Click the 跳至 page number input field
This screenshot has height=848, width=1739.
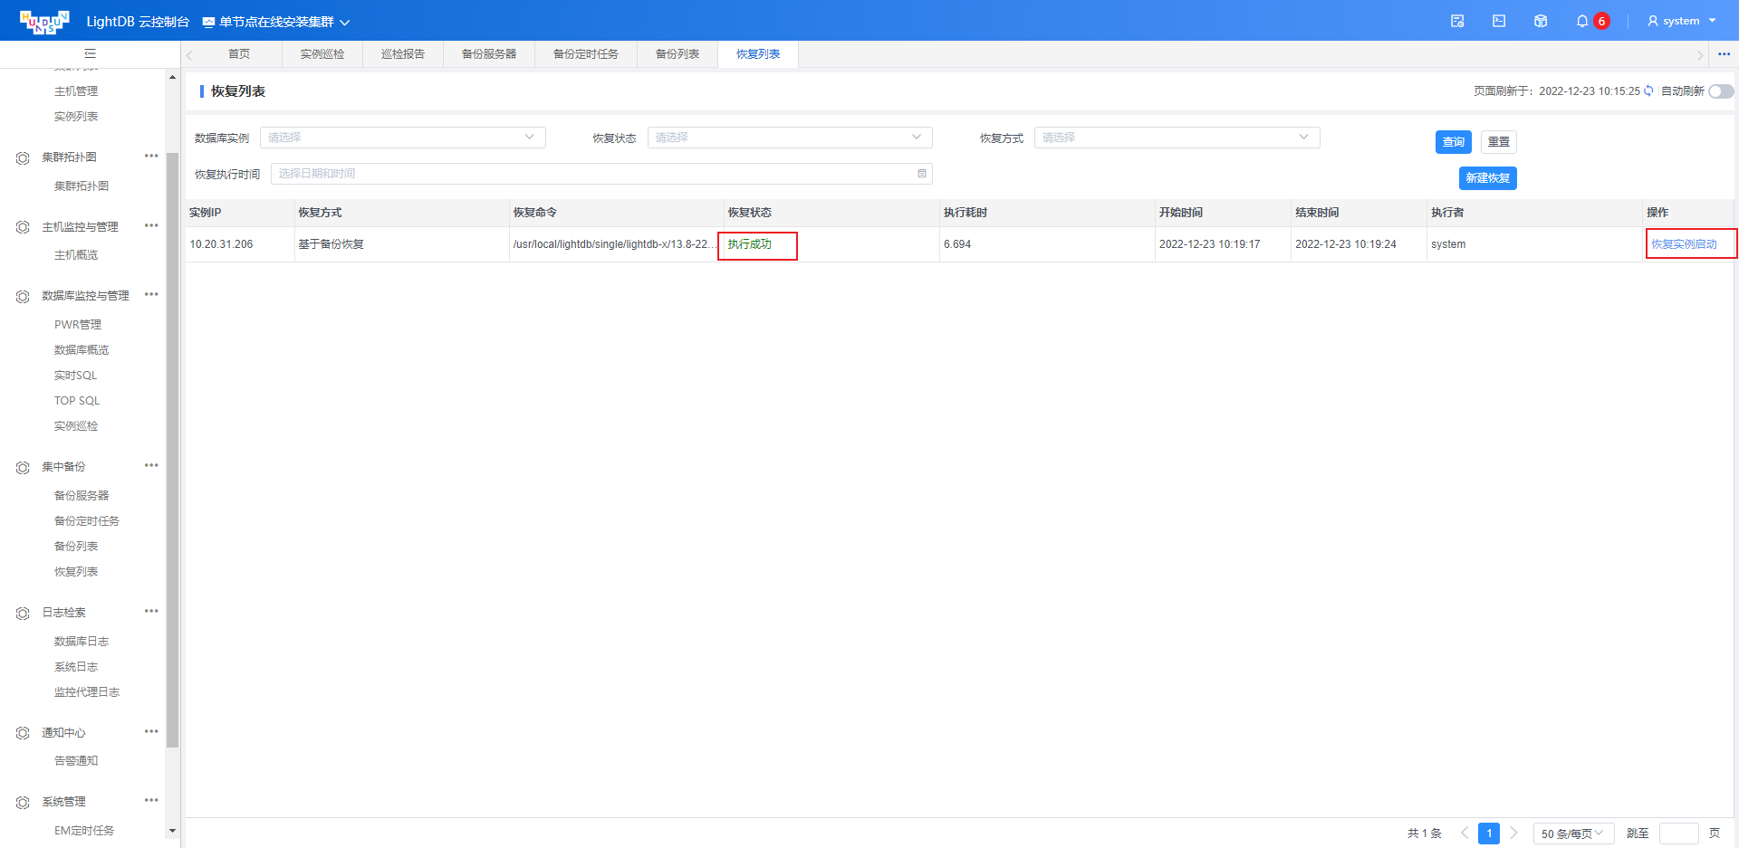click(1677, 834)
